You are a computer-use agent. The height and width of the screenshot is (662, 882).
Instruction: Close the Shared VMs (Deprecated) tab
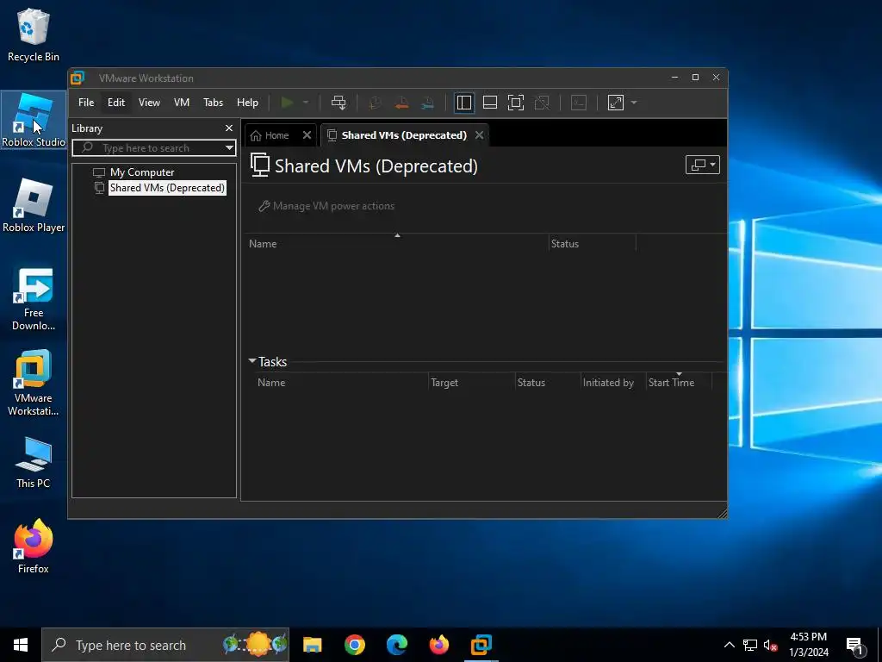479,135
